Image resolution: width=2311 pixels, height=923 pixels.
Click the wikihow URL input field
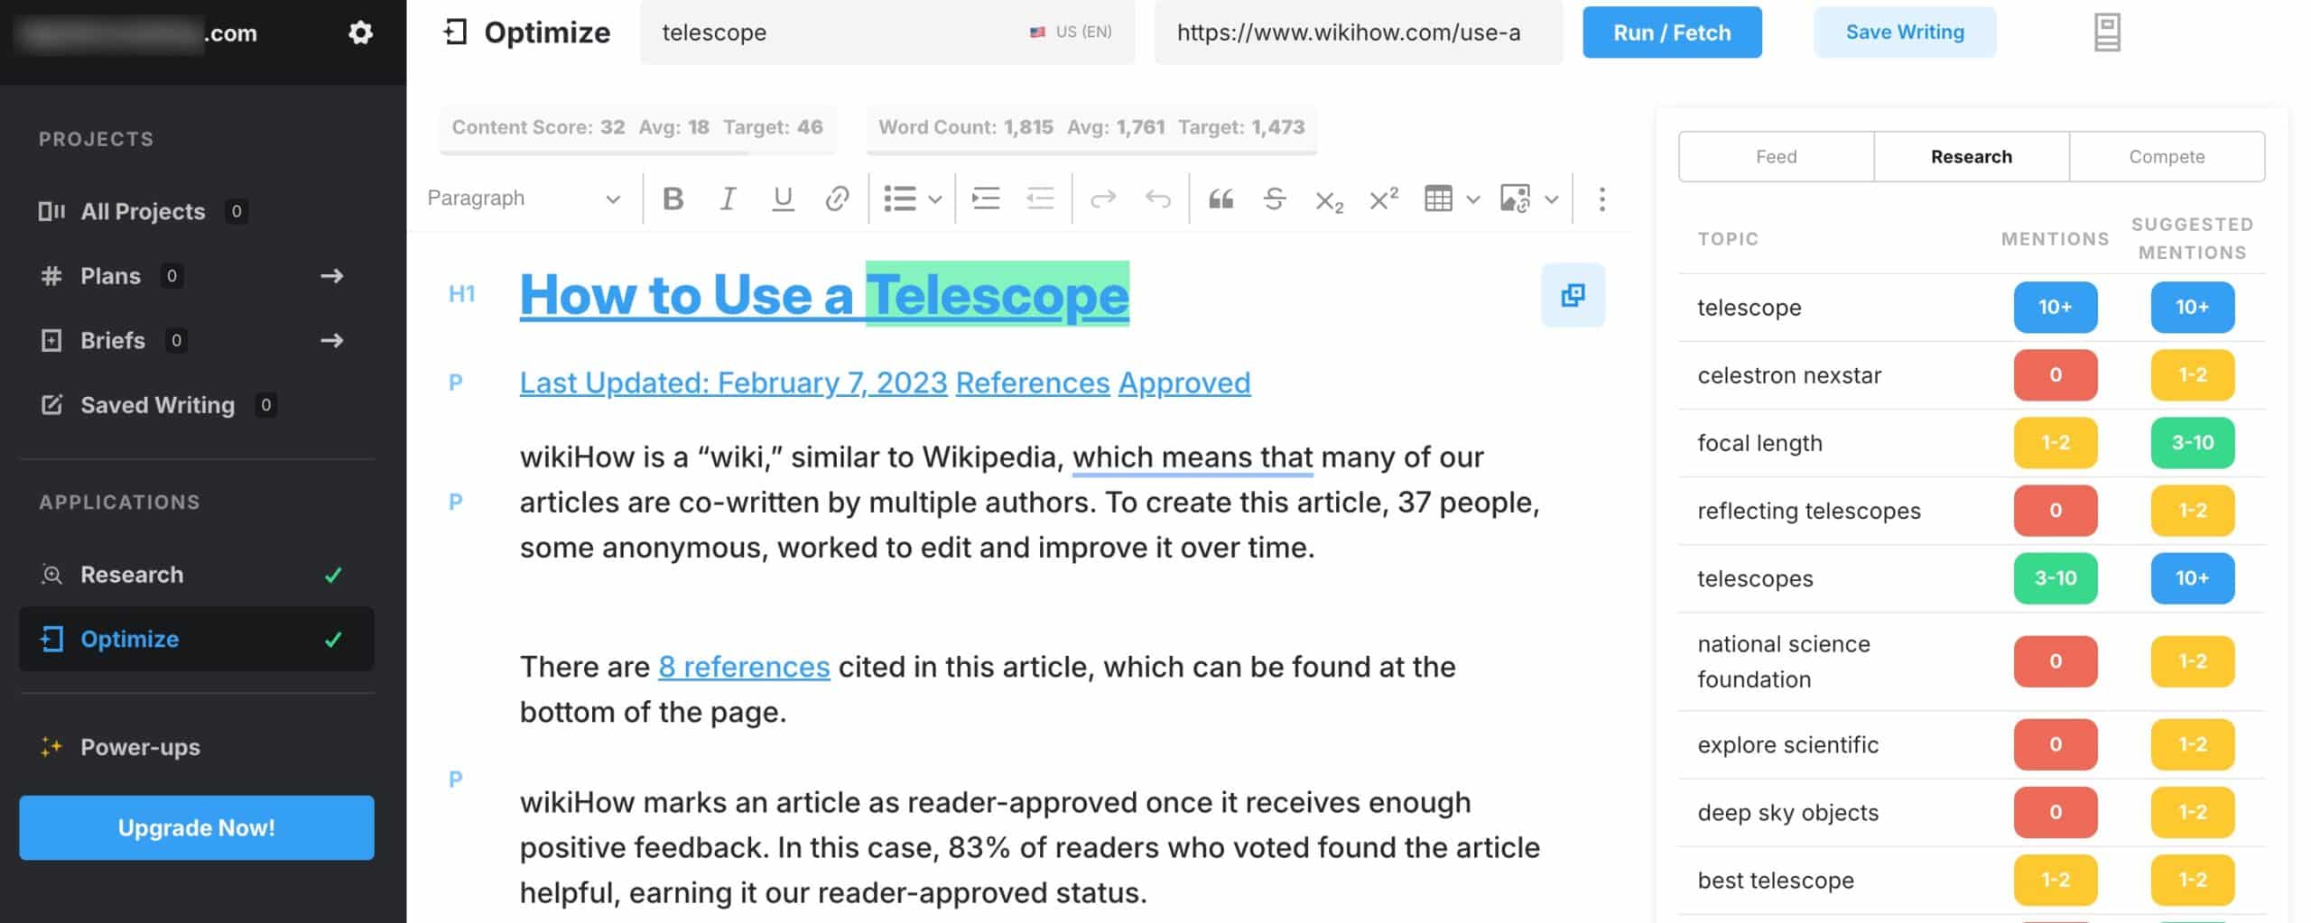[x=1358, y=32]
